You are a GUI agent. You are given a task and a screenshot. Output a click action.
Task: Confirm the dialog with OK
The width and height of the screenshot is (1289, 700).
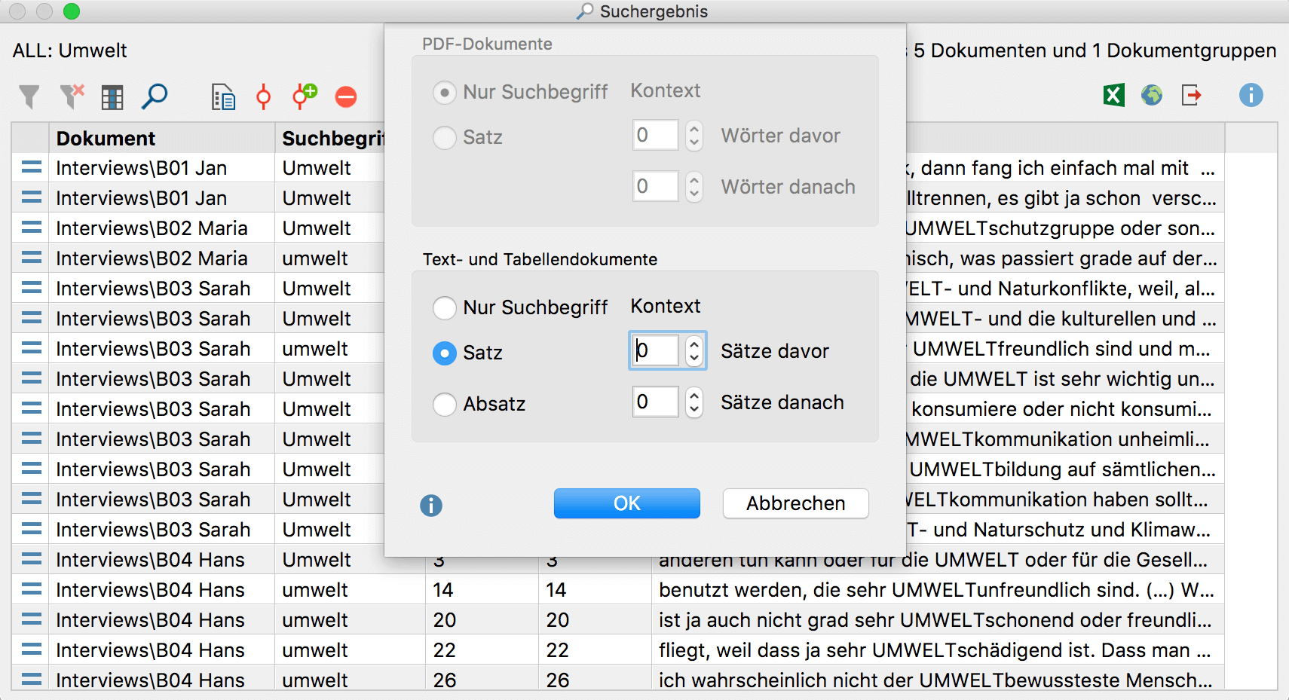pyautogui.click(x=627, y=503)
